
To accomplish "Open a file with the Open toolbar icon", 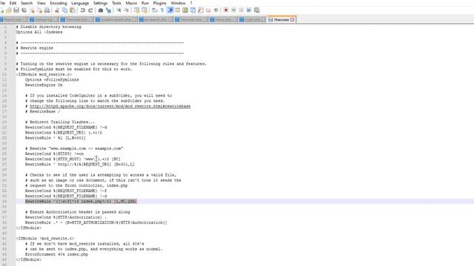I will coord(8,10).
